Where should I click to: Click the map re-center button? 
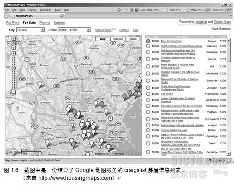(13, 43)
